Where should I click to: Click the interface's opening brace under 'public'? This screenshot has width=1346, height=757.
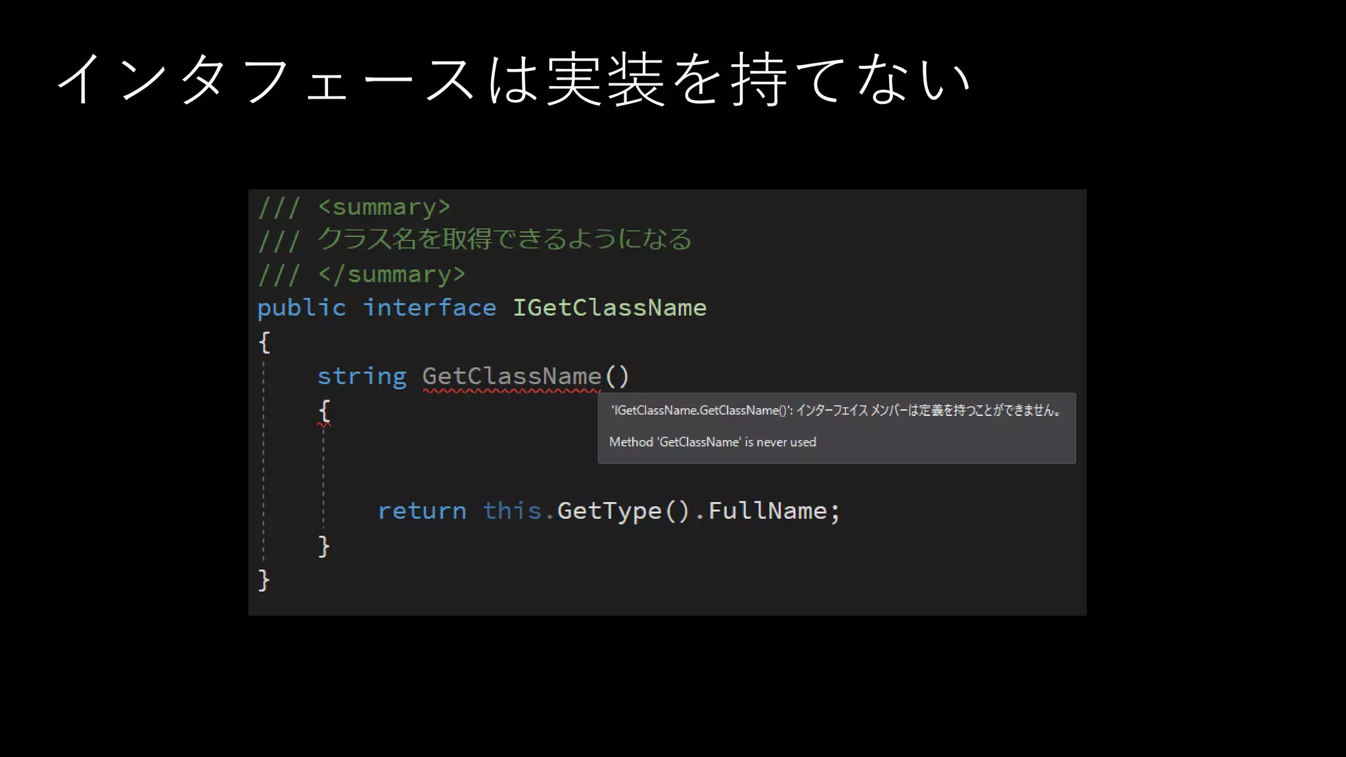pos(264,342)
